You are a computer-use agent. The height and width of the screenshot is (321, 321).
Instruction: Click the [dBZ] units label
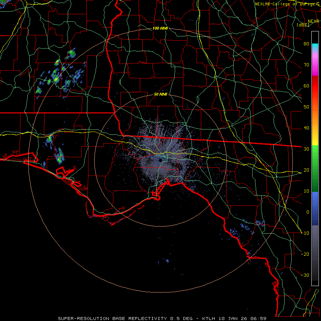tap(303, 25)
